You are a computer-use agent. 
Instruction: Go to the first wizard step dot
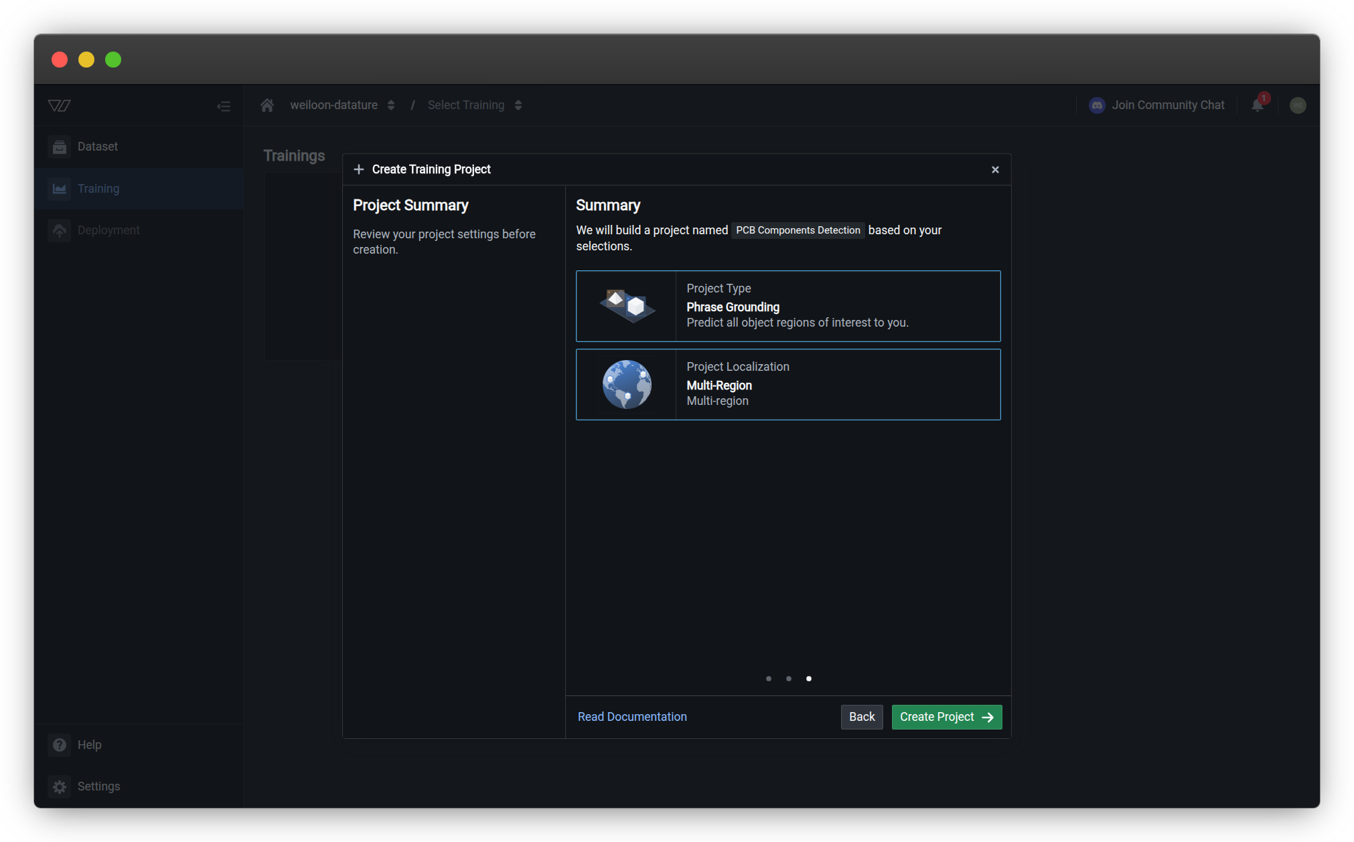(769, 679)
